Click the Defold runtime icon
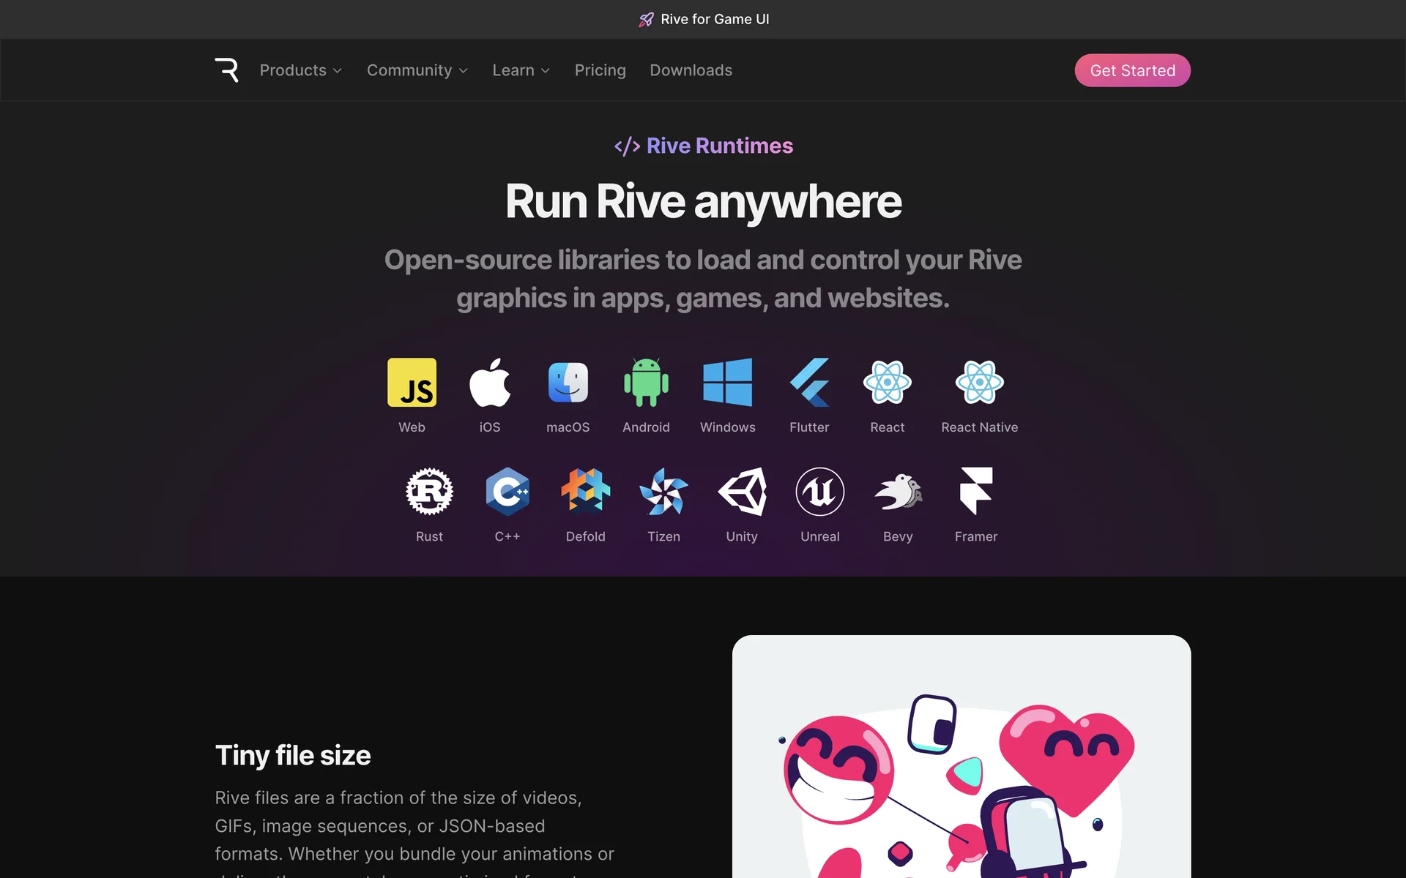 (585, 492)
